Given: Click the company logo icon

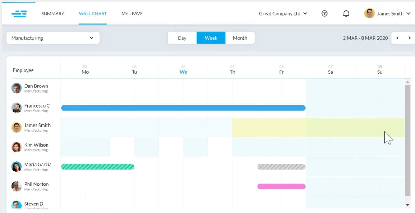Looking at the screenshot, I should (19, 13).
